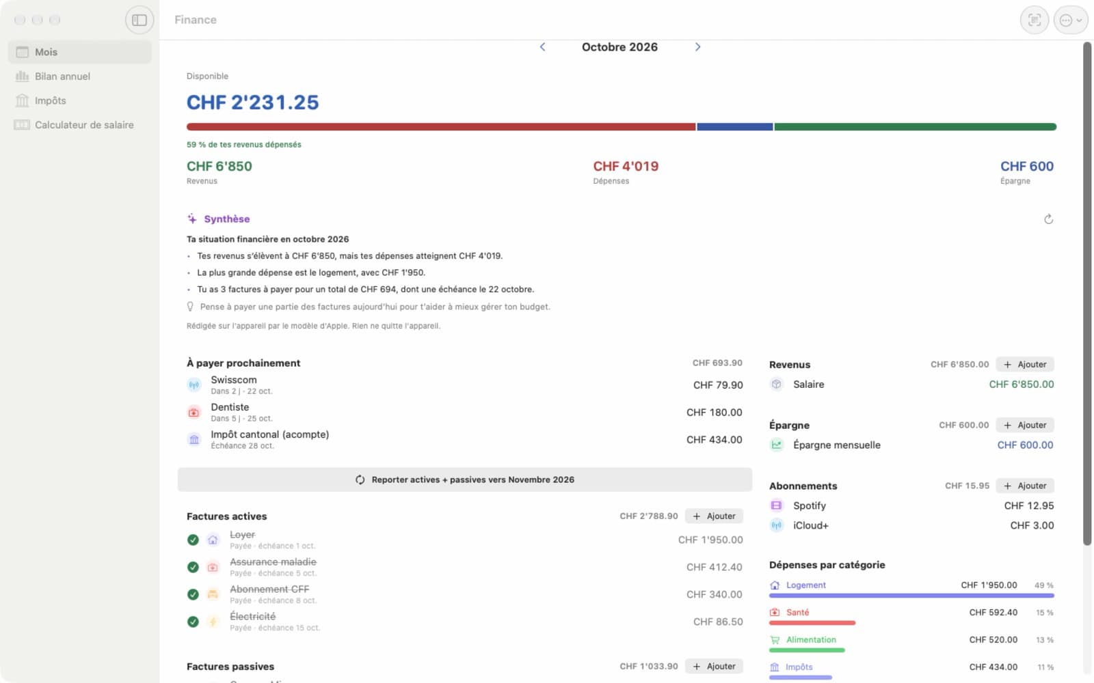Image resolution: width=1094 pixels, height=683 pixels.
Task: Click the Octobre 2026 month title
Action: pos(619,47)
